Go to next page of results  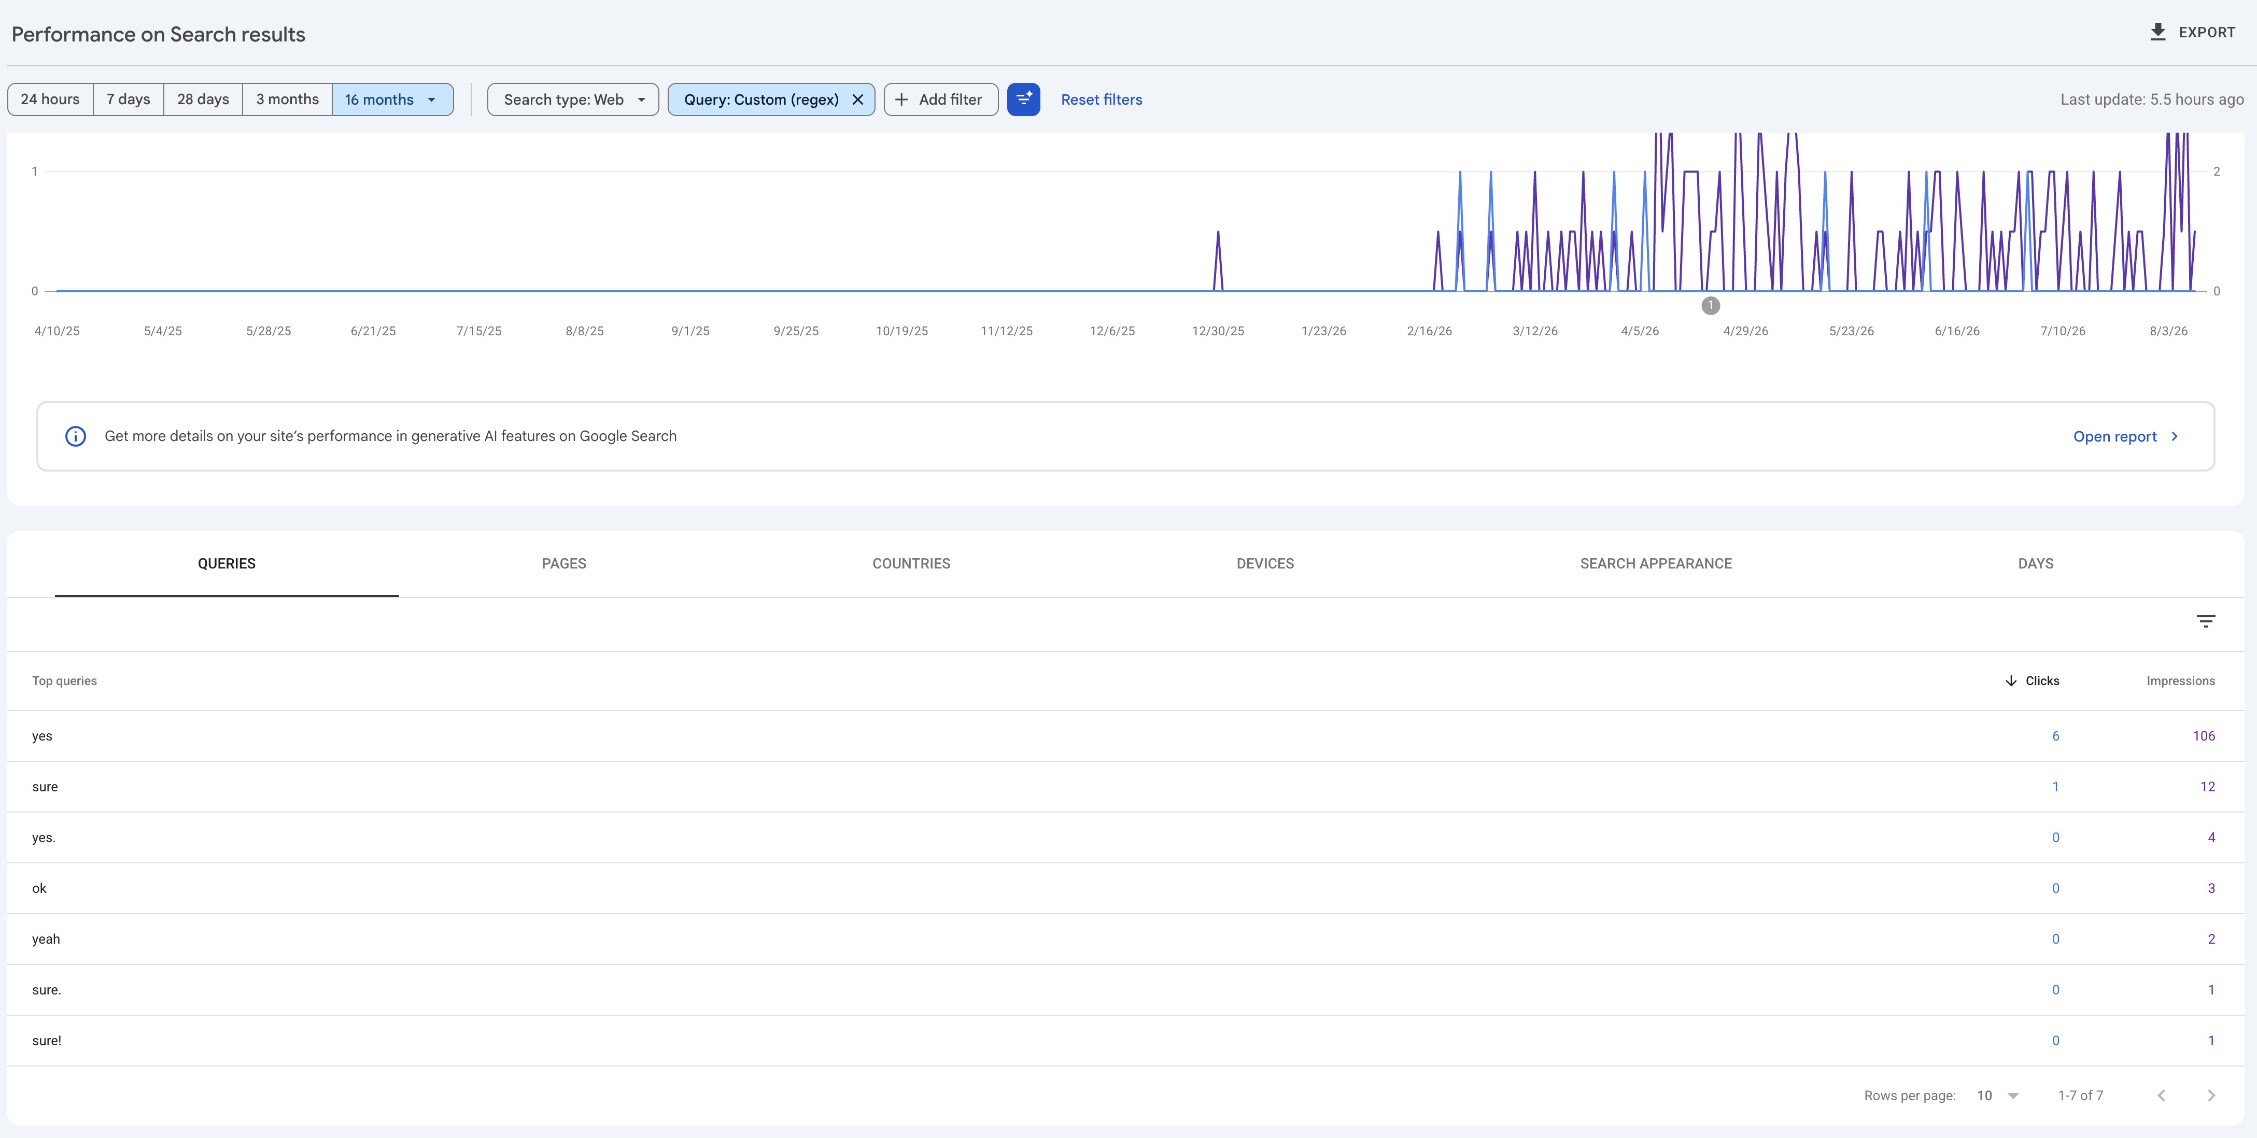(x=2210, y=1096)
